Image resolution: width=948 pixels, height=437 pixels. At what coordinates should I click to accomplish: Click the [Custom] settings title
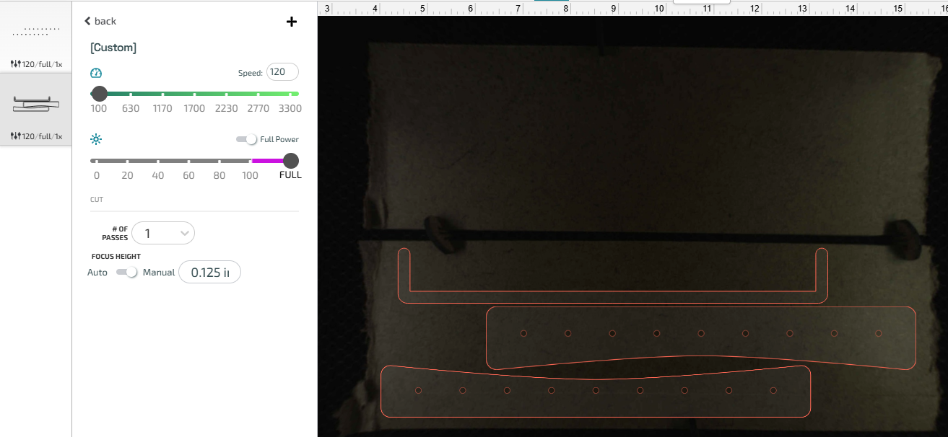click(x=113, y=48)
